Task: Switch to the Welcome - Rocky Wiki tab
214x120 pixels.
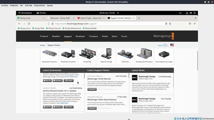Action: click(x=60, y=18)
